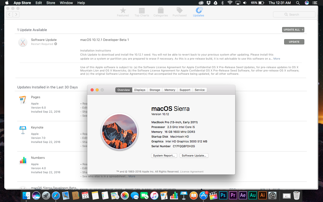Expand the dropdown arrow beside UPDATE ALL
Screen dimensions: 323x202
[x=303, y=30]
